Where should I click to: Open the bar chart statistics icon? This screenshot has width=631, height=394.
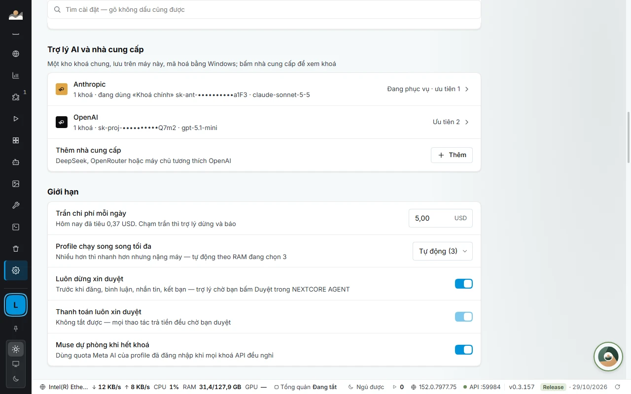pyautogui.click(x=16, y=75)
